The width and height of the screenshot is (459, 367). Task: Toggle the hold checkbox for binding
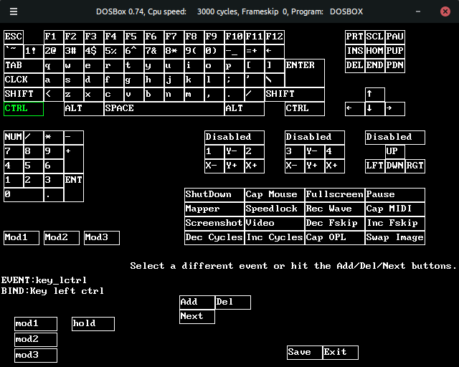(93, 324)
